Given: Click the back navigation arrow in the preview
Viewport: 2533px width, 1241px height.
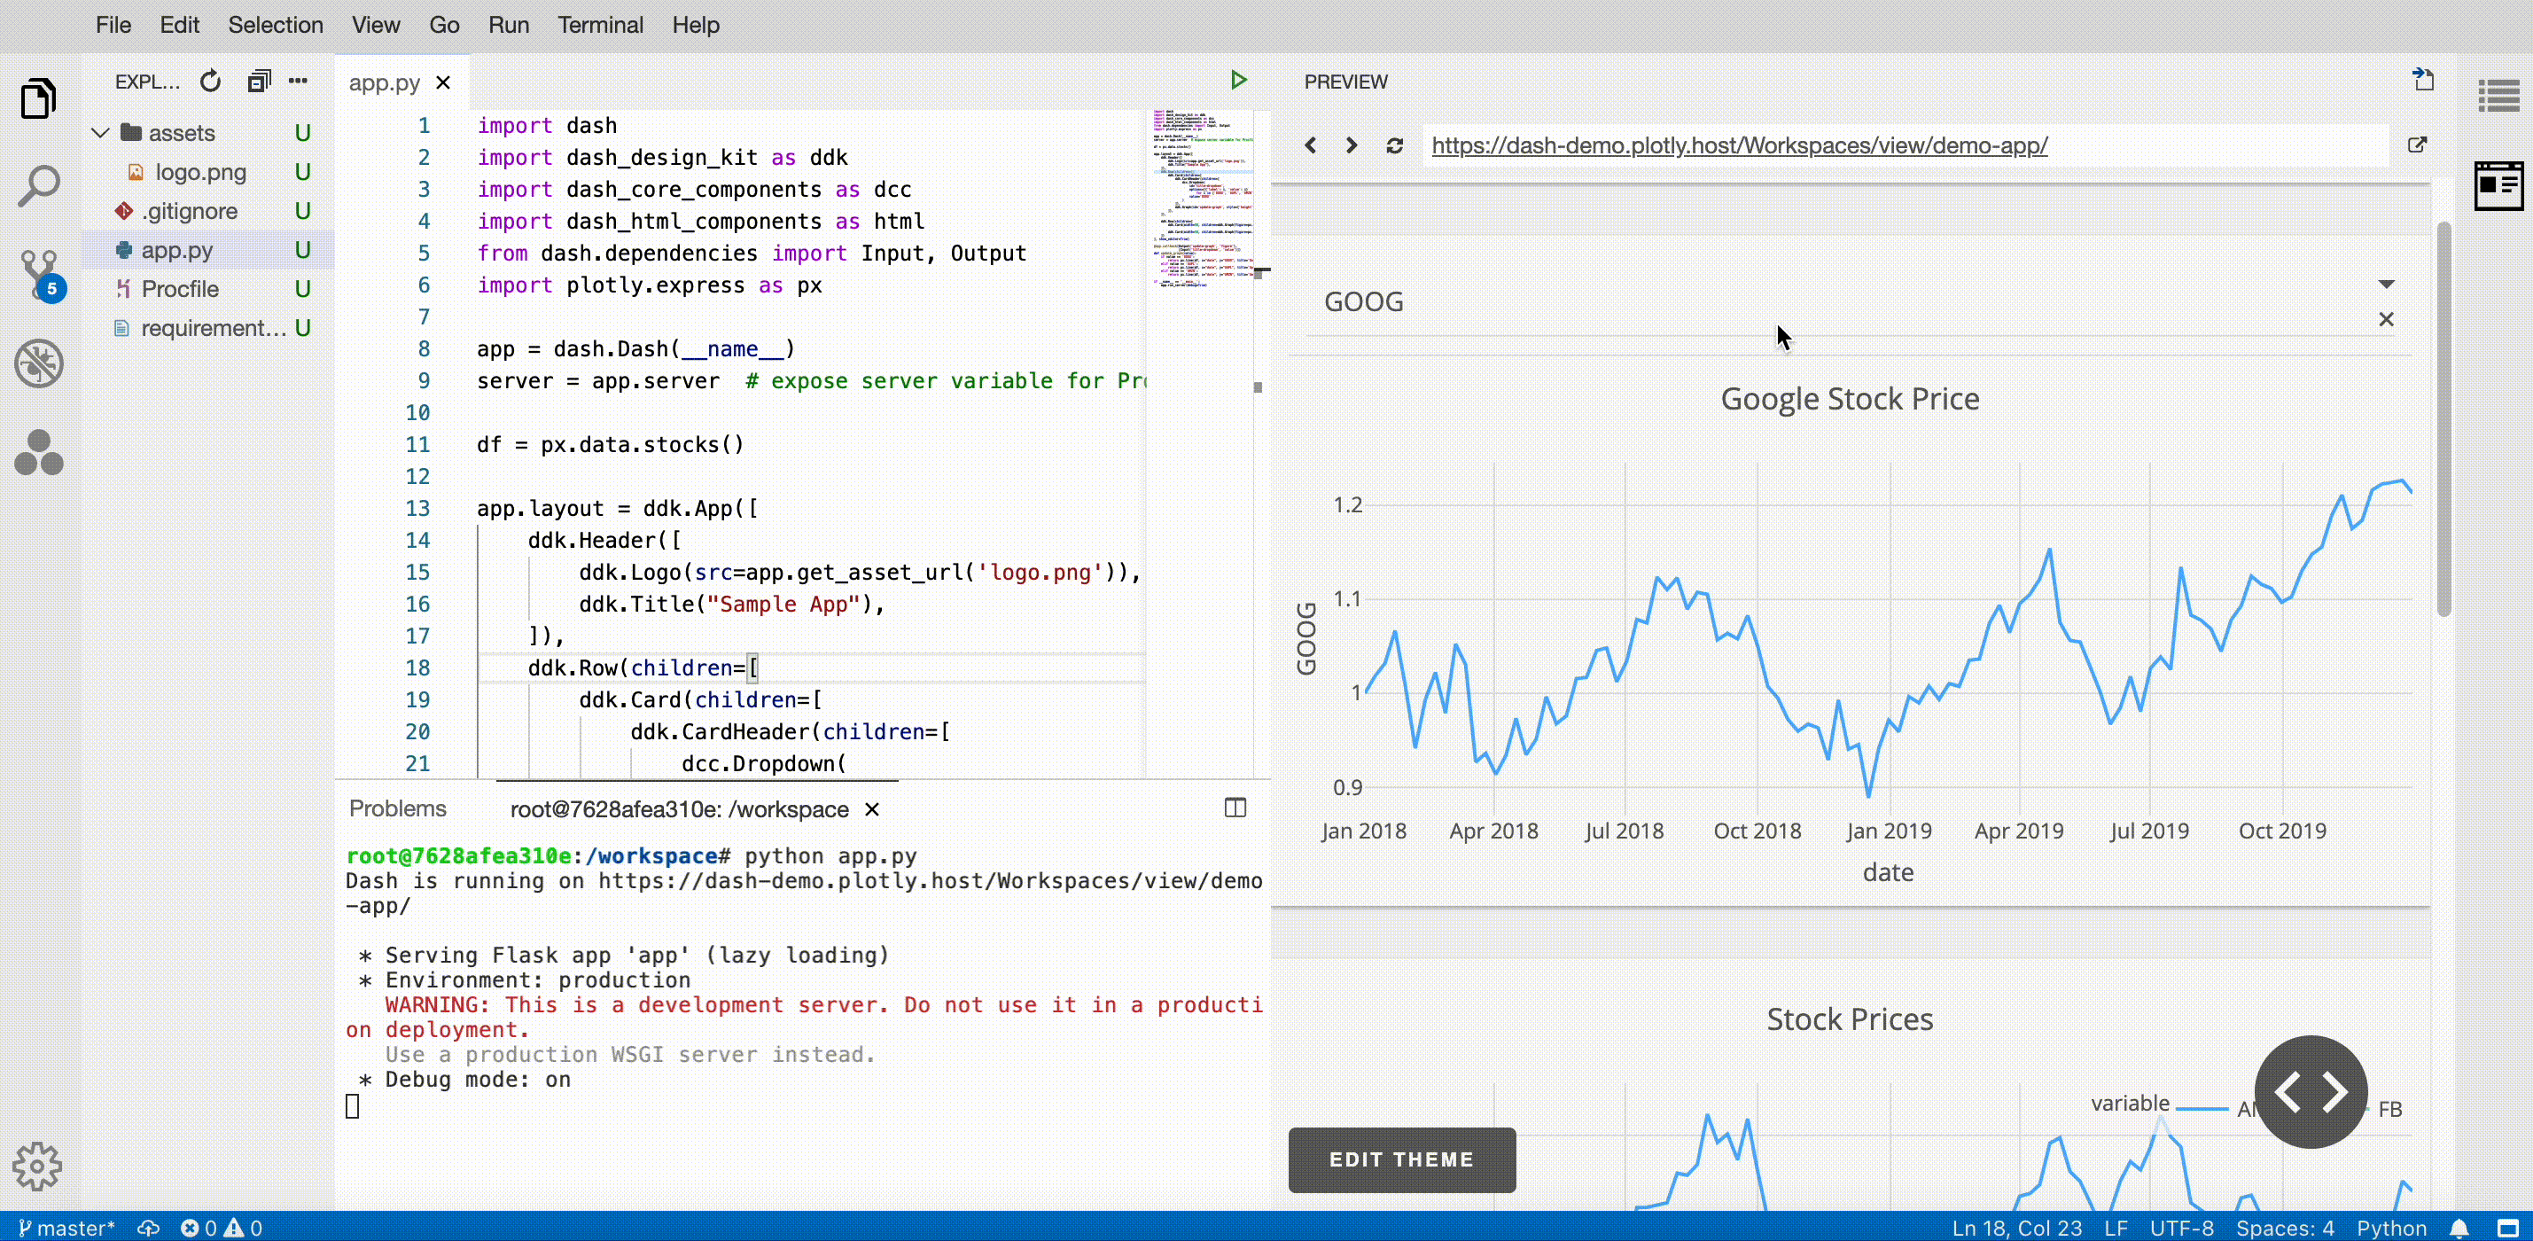Looking at the screenshot, I should (1309, 144).
